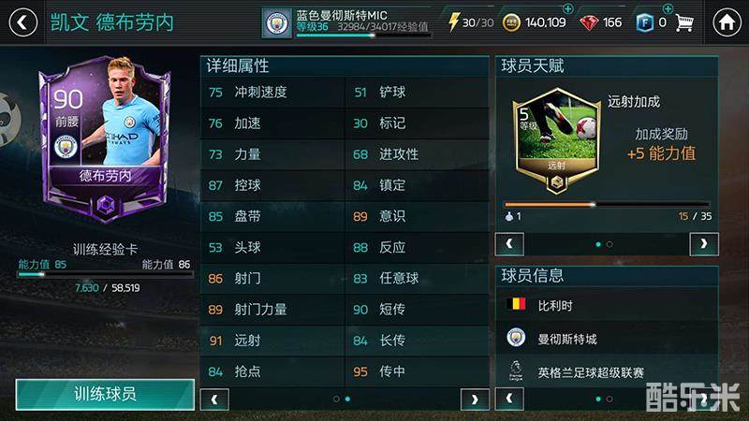The image size is (749, 421).
Task: Tap the red gem currency icon
Action: point(589,22)
